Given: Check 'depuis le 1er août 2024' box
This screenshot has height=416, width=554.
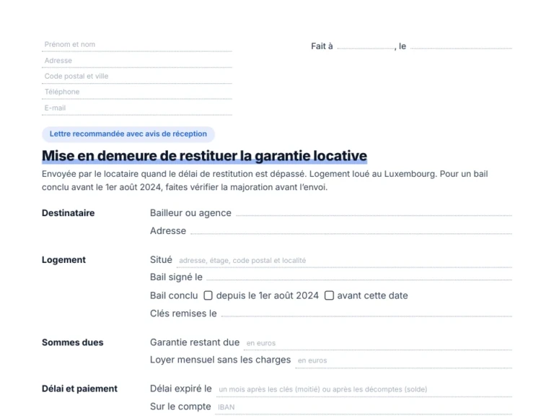Looking at the screenshot, I should click(208, 295).
